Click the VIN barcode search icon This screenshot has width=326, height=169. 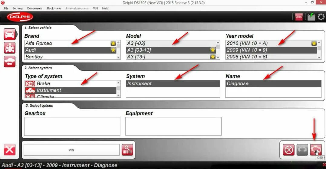[127, 150]
